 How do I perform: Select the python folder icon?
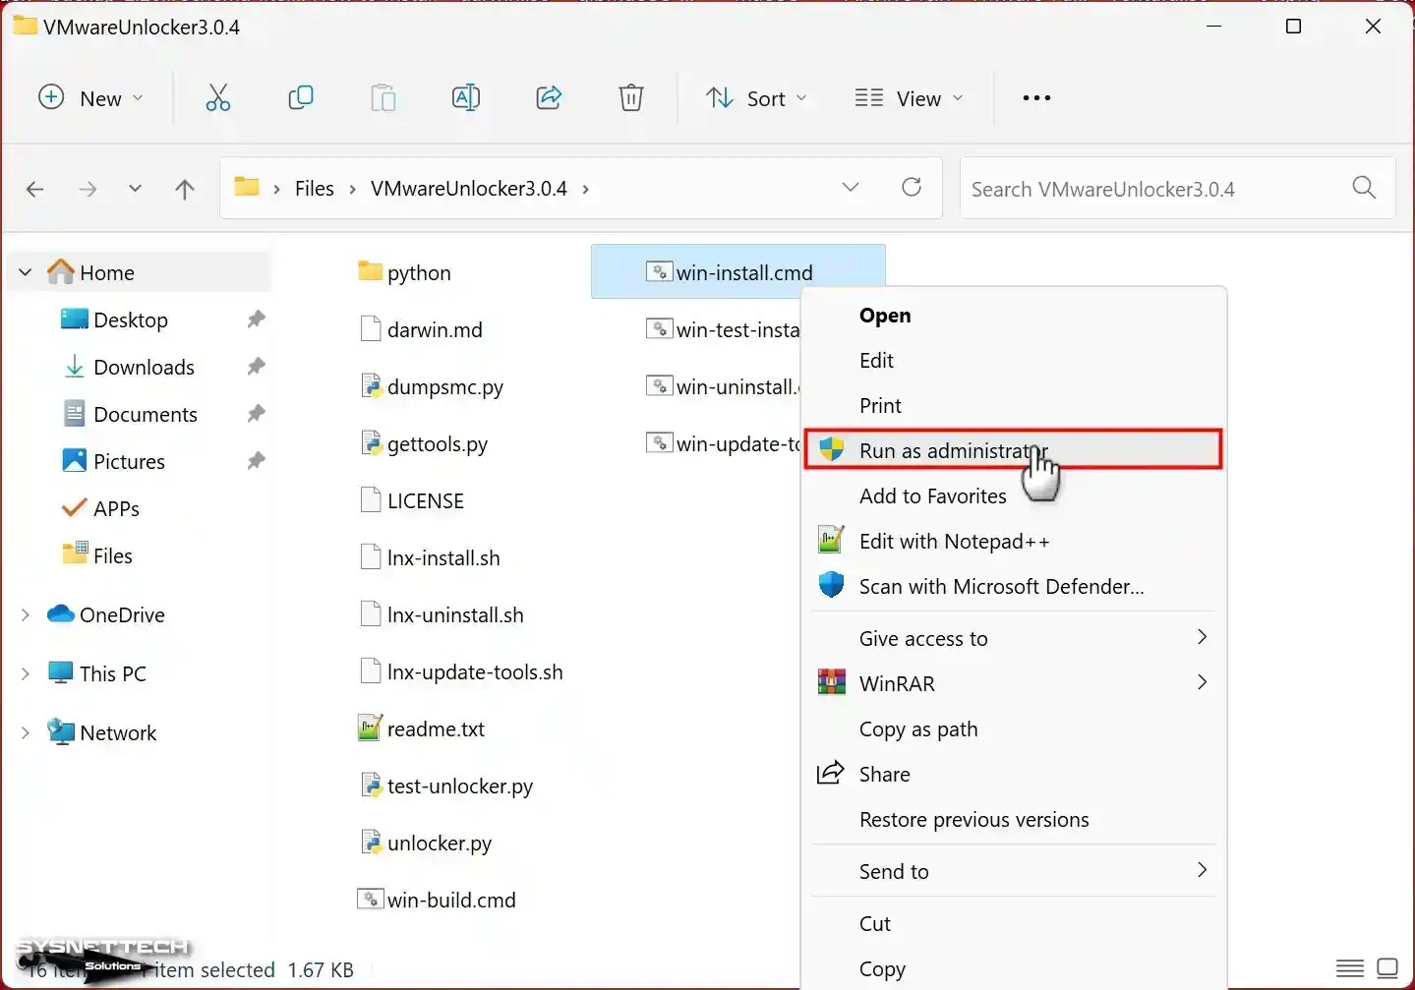[x=370, y=271]
